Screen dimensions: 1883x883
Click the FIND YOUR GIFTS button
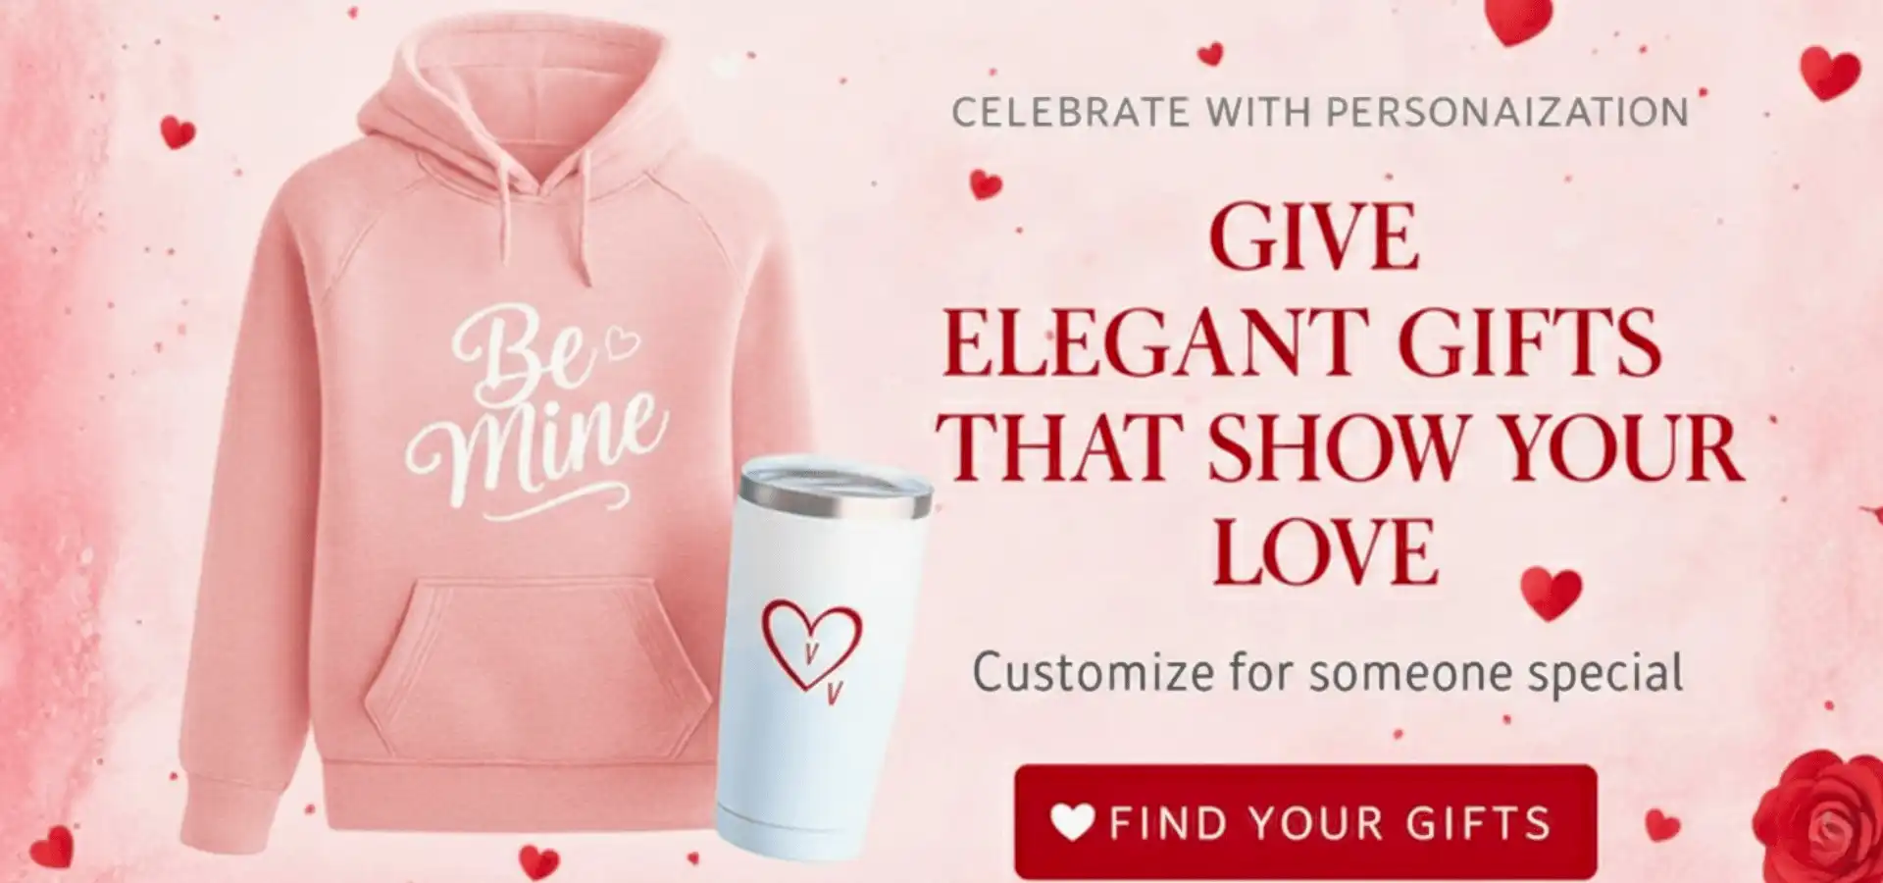click(1305, 821)
